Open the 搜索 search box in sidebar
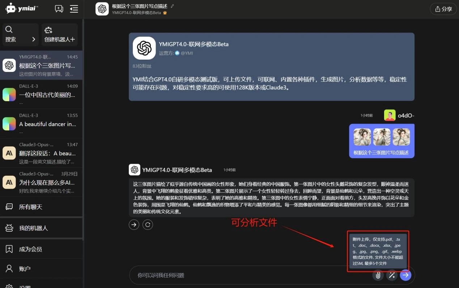The height and width of the screenshot is (288, 459). (x=21, y=35)
